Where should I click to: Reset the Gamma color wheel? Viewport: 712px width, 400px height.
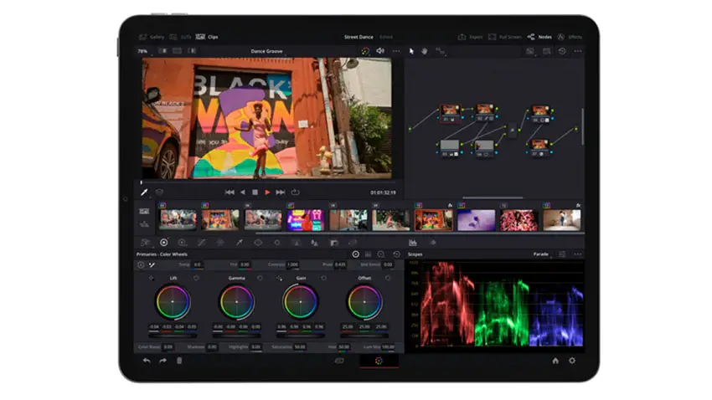click(260, 278)
